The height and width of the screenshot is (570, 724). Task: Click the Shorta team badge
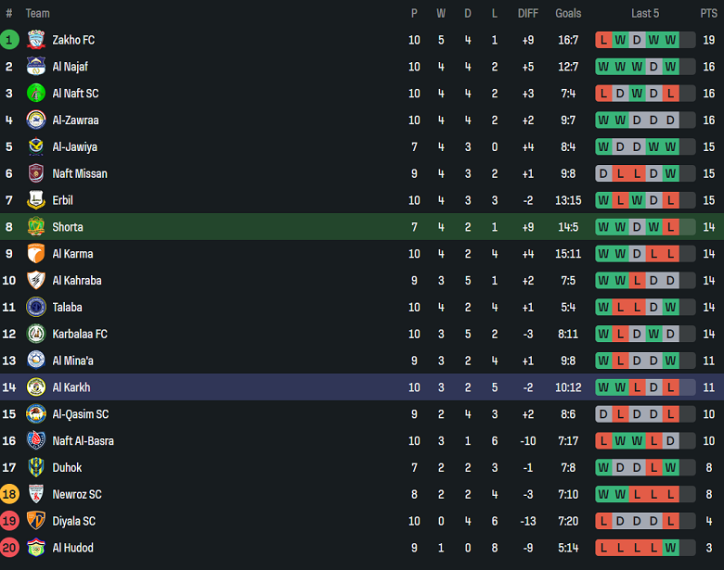(35, 227)
